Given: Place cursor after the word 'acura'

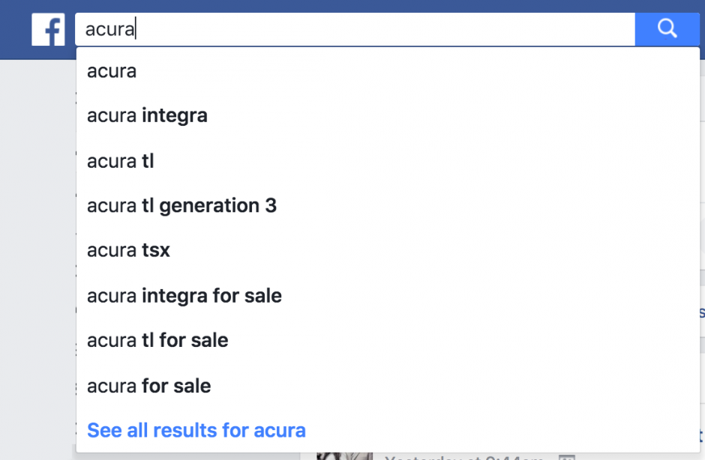Looking at the screenshot, I should (135, 28).
